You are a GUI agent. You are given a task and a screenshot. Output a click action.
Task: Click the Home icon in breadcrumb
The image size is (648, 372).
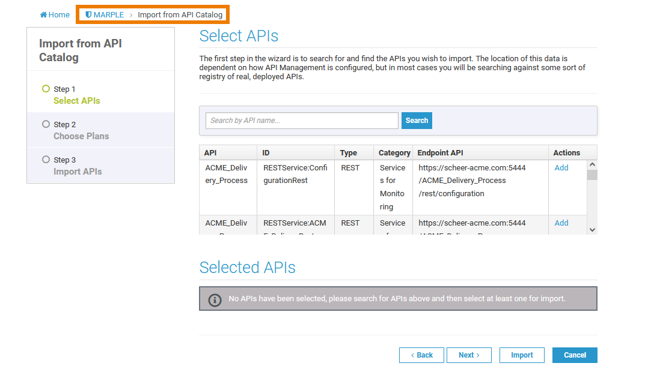point(43,15)
